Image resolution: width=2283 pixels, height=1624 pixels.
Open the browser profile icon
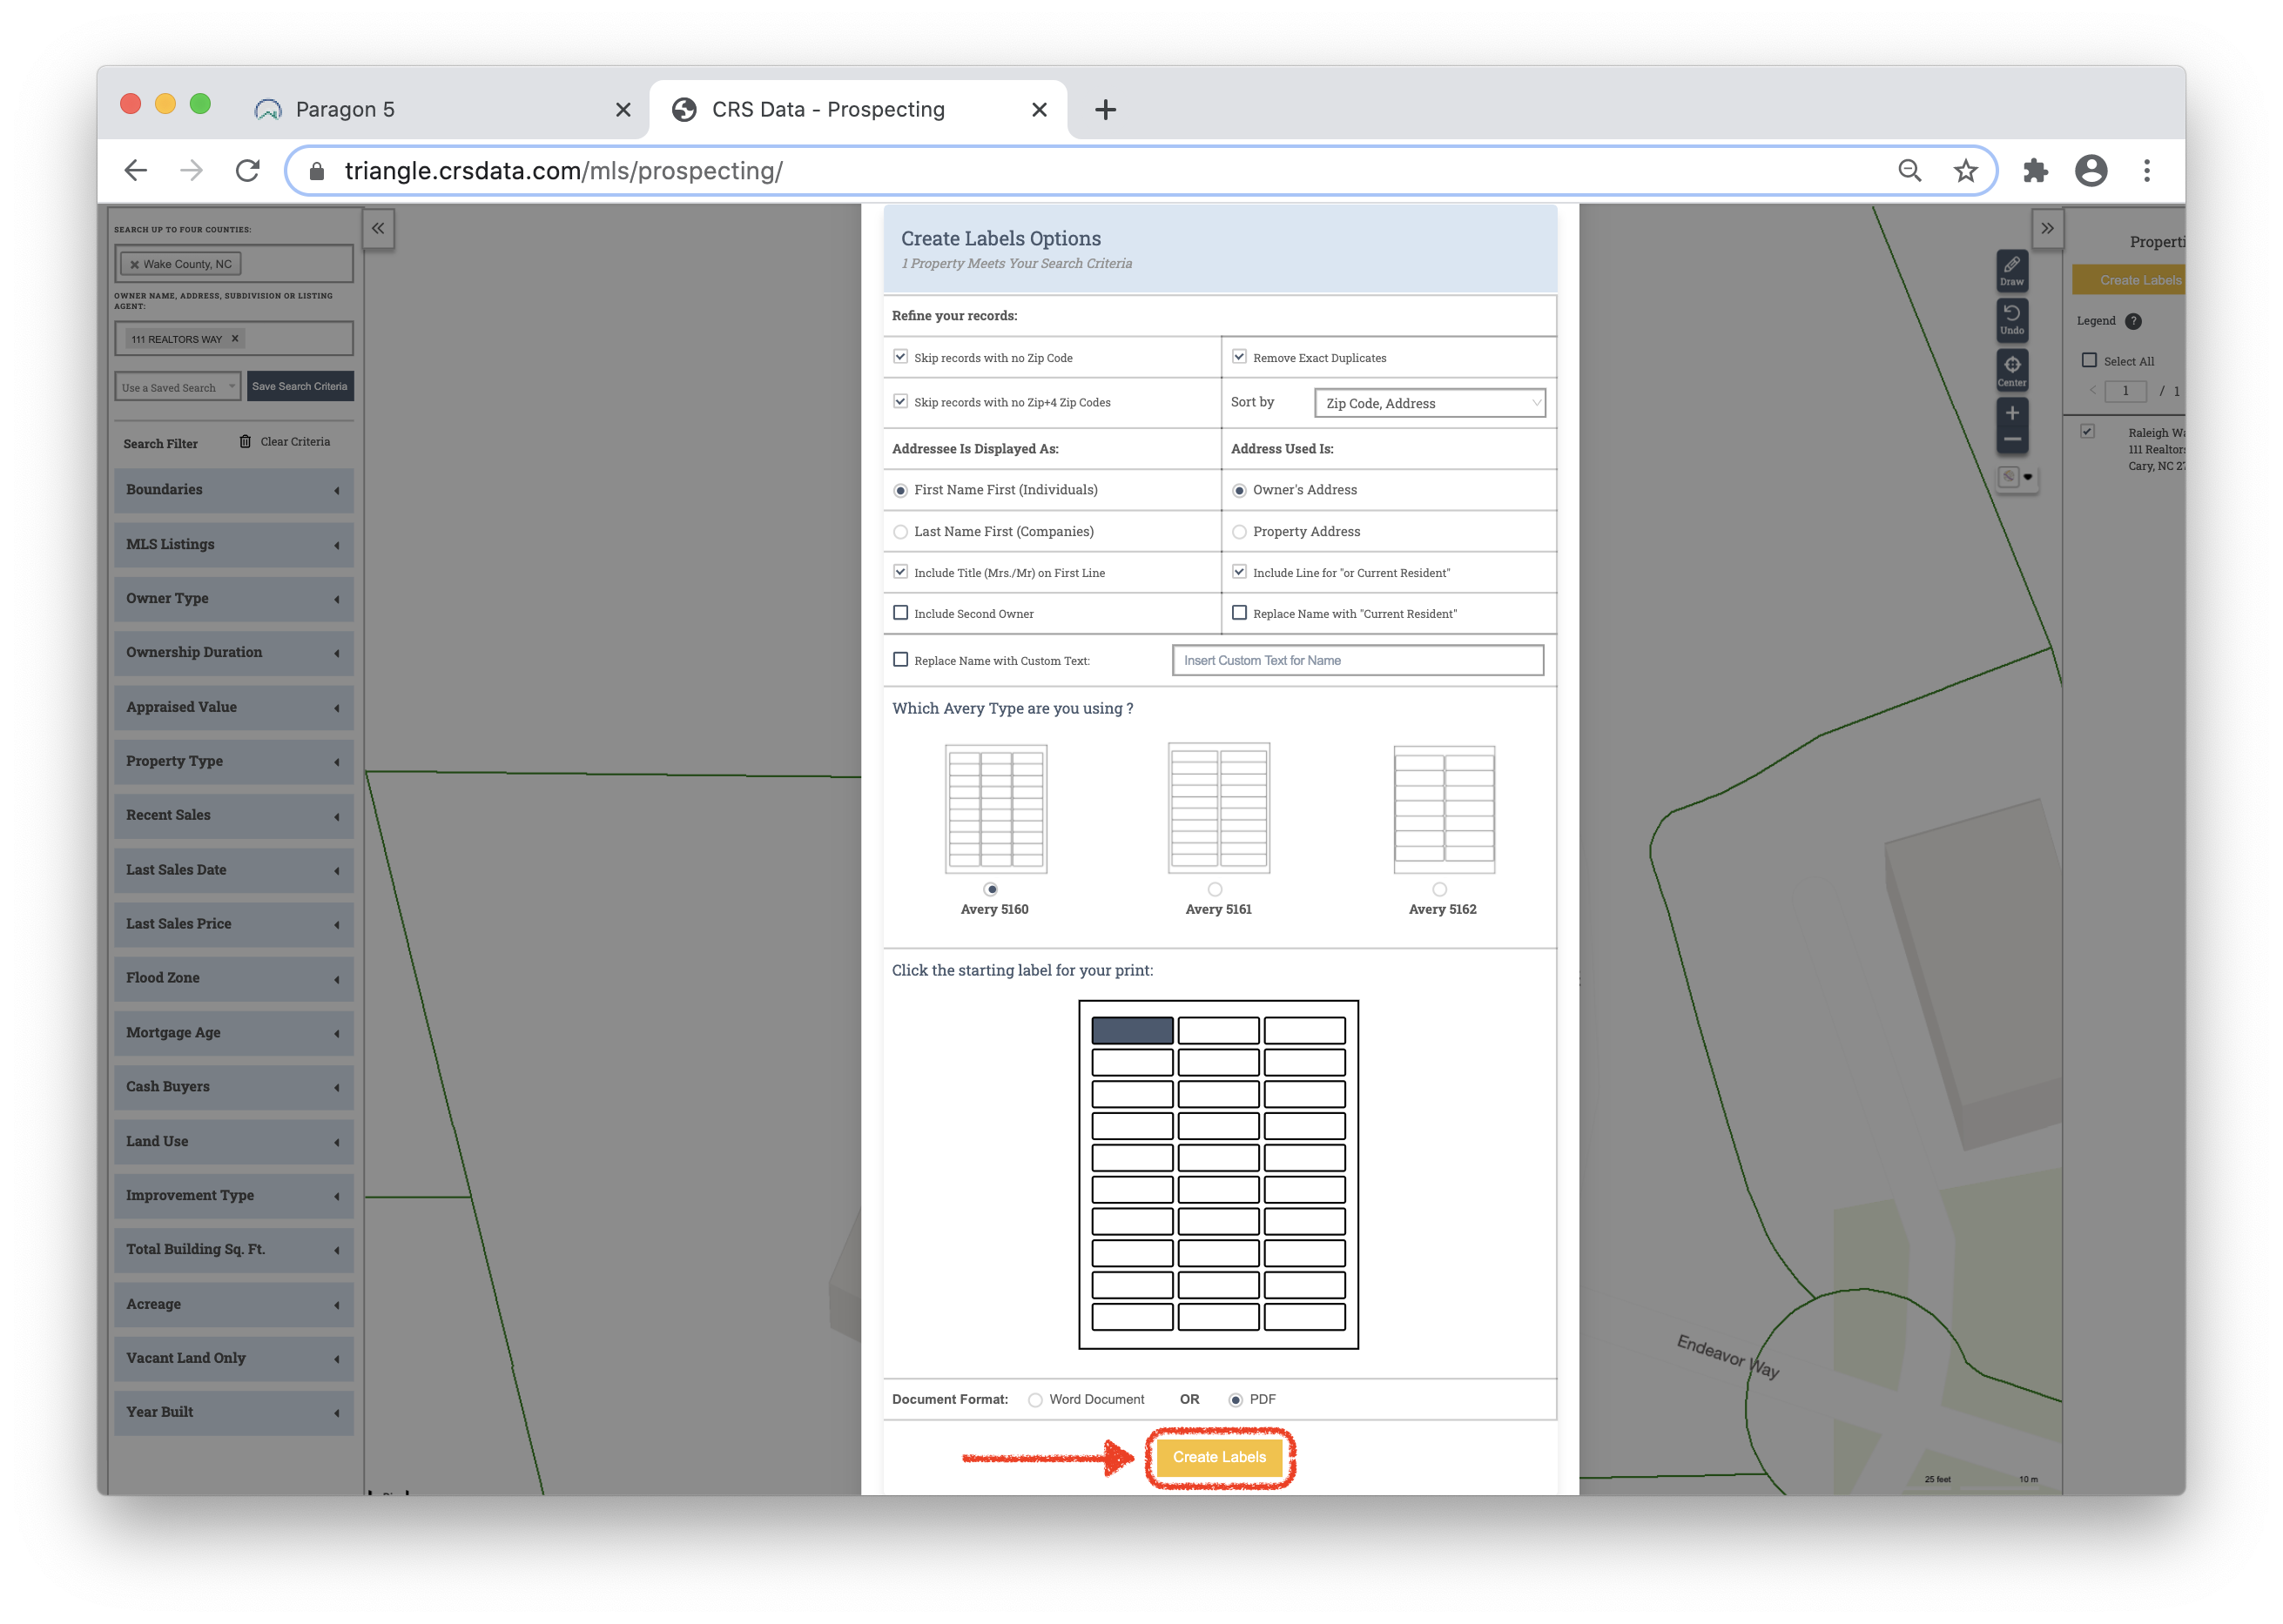tap(2091, 171)
